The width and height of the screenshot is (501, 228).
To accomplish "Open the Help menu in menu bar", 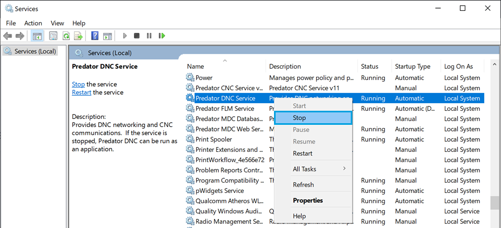I will [78, 23].
